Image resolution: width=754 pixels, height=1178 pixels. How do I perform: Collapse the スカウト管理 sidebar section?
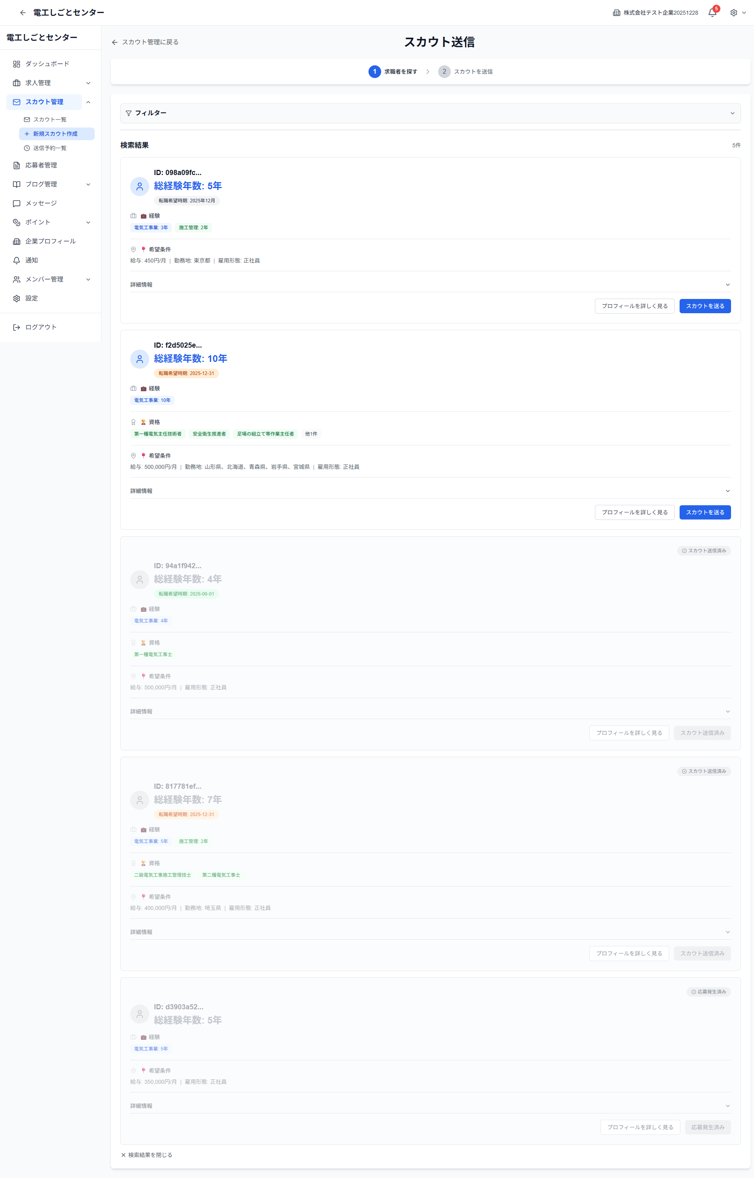coord(88,102)
